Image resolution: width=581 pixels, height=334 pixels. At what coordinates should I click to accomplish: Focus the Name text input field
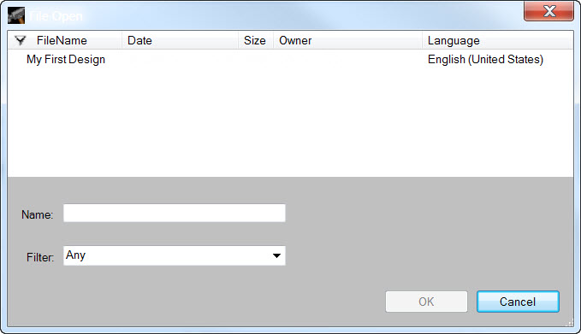click(175, 214)
